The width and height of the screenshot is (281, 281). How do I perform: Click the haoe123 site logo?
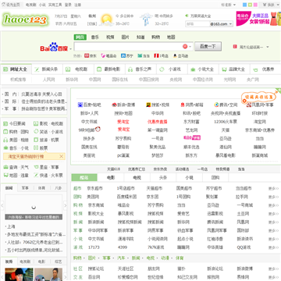pos(25,20)
